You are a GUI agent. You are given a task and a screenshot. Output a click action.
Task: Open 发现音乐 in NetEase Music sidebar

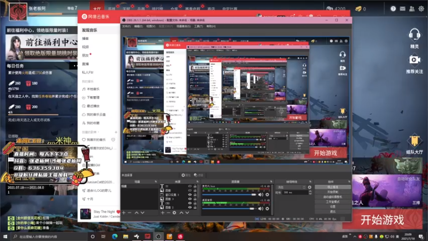click(89, 30)
